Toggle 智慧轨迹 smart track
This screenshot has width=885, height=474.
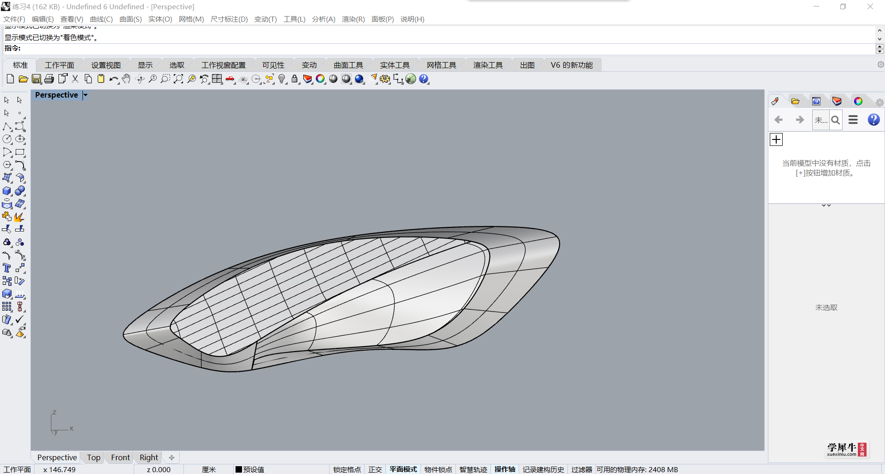473,469
